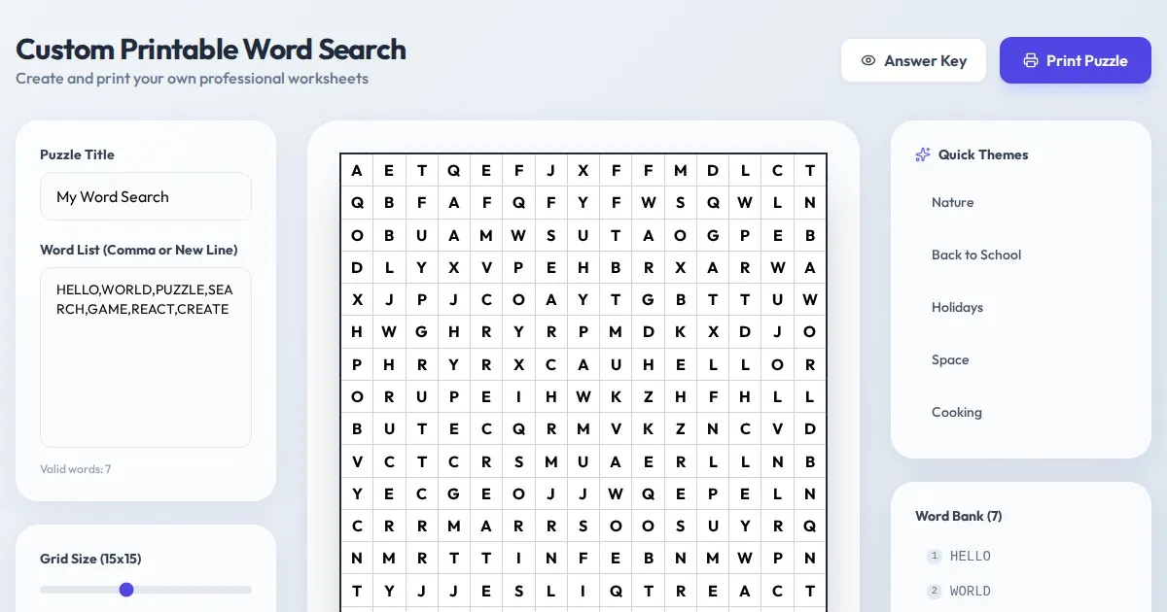Click the Custom Printable Word Search heading
Viewport: 1167px width, 612px height.
point(211,50)
